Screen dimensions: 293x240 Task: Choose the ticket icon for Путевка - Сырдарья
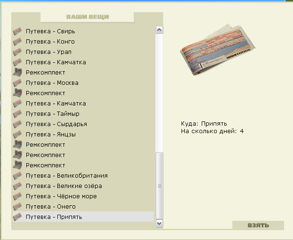[17, 124]
